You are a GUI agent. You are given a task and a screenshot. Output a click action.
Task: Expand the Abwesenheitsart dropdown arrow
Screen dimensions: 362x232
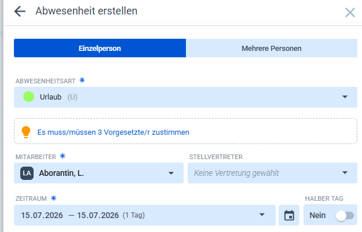tap(345, 97)
